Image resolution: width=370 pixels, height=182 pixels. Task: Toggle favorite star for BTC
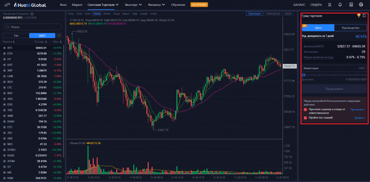click(4, 48)
